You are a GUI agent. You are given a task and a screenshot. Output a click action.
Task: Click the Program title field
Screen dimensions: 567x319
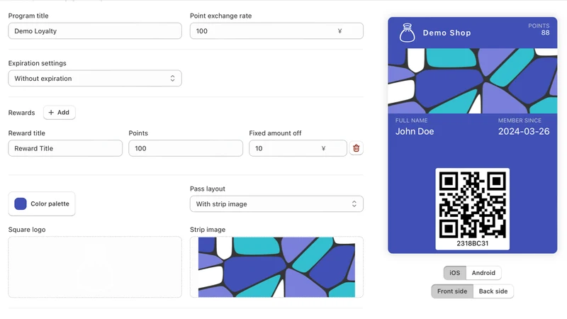(95, 31)
